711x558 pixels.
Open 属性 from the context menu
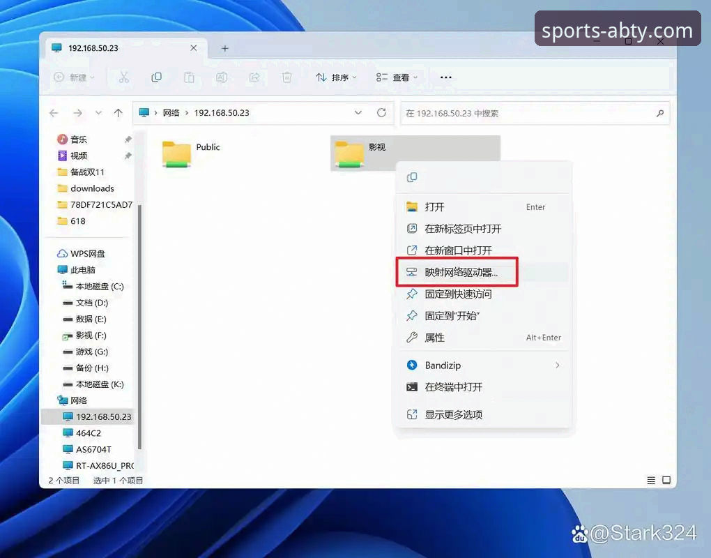pyautogui.click(x=483, y=338)
